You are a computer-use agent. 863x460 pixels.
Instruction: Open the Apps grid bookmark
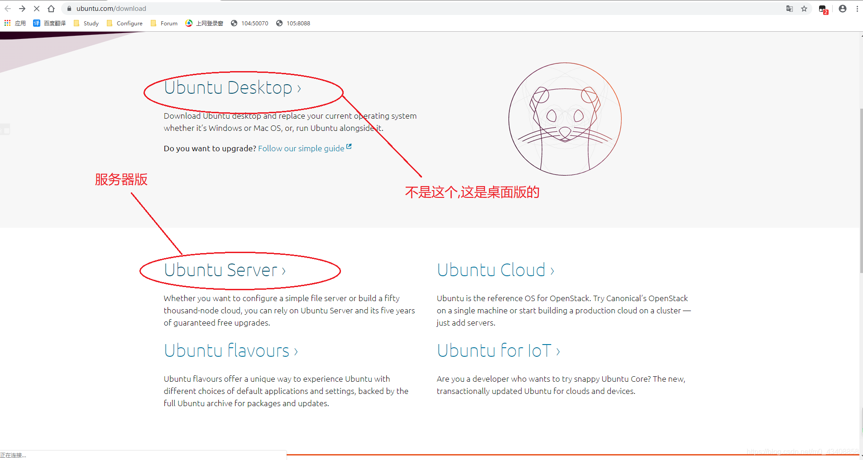(x=15, y=23)
